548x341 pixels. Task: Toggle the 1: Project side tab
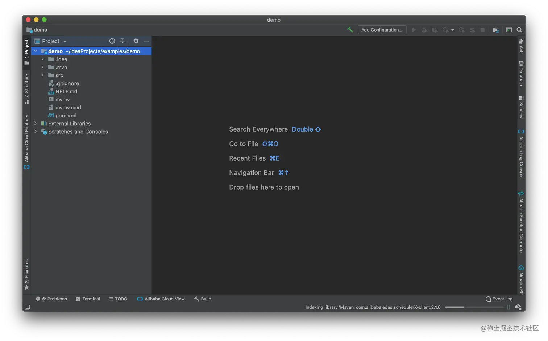26,52
